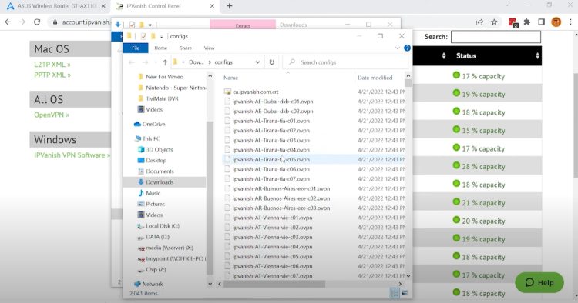Open Chip (Z:) drive
The height and width of the screenshot is (303, 578).
click(156, 269)
